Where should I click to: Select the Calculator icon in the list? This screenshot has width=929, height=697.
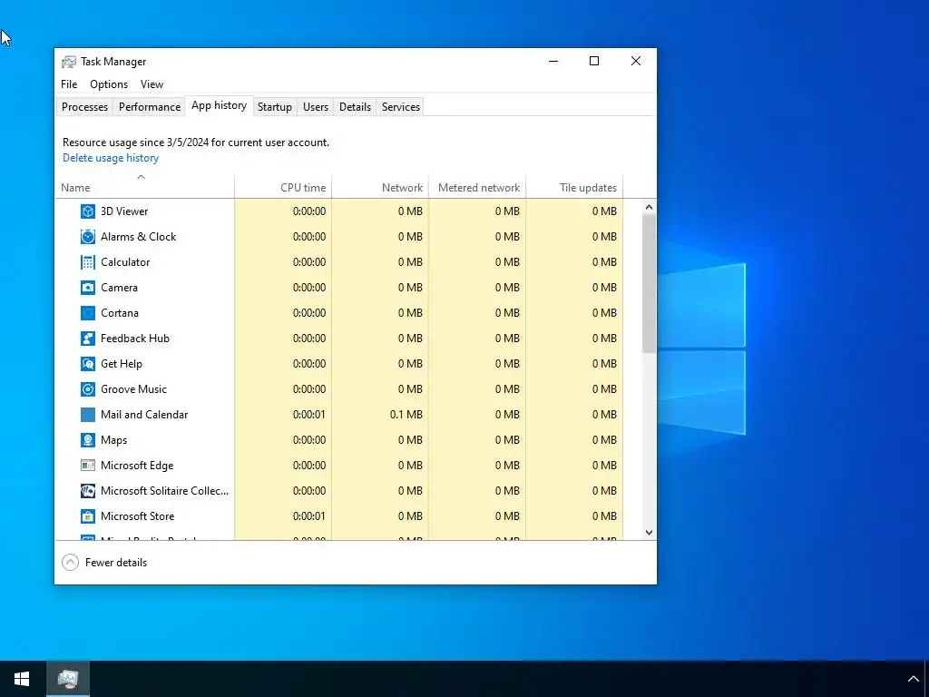pyautogui.click(x=88, y=262)
